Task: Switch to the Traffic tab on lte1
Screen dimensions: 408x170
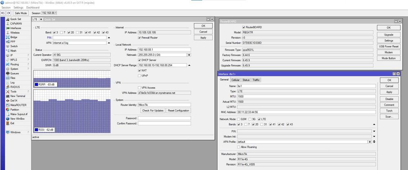Action: click(256, 80)
